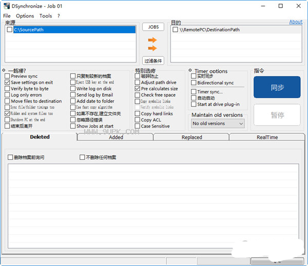
Task: Click the Timer options radio circle
Action: click(x=190, y=70)
